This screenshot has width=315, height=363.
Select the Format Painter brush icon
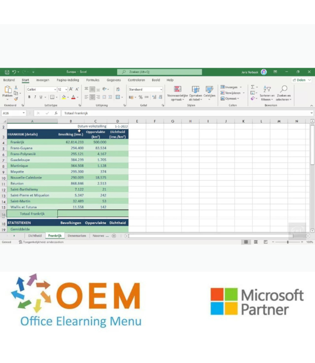coord(16,99)
